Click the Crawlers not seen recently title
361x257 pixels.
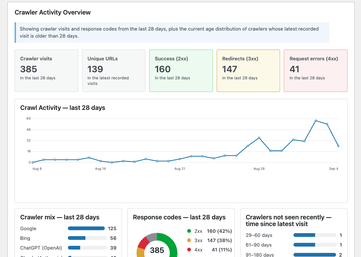[289, 220]
